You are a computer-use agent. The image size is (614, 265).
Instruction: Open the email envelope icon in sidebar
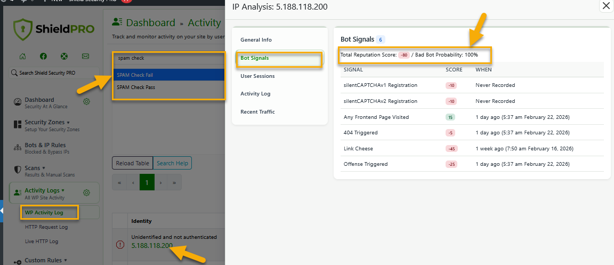85,57
